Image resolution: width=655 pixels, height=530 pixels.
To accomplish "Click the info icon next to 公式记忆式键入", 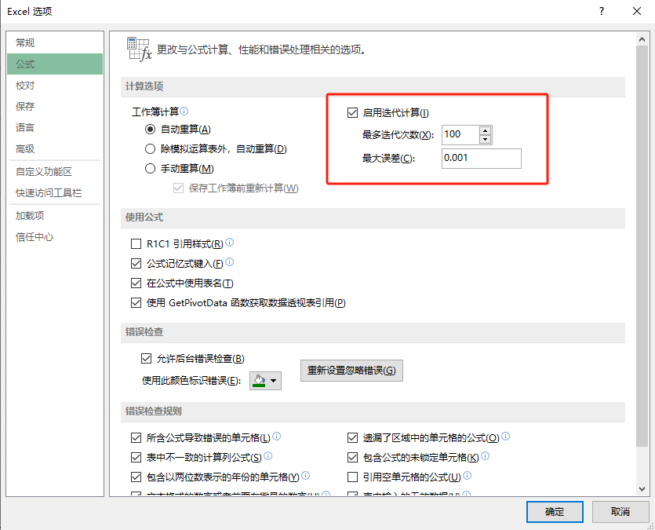I will click(x=229, y=262).
